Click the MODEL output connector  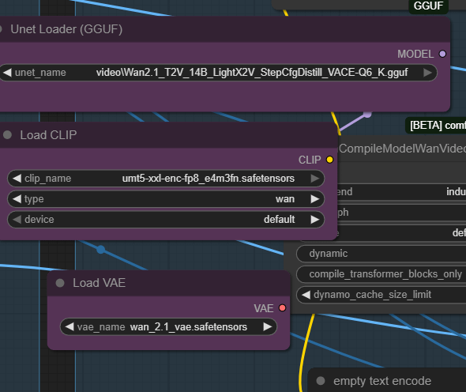442,54
